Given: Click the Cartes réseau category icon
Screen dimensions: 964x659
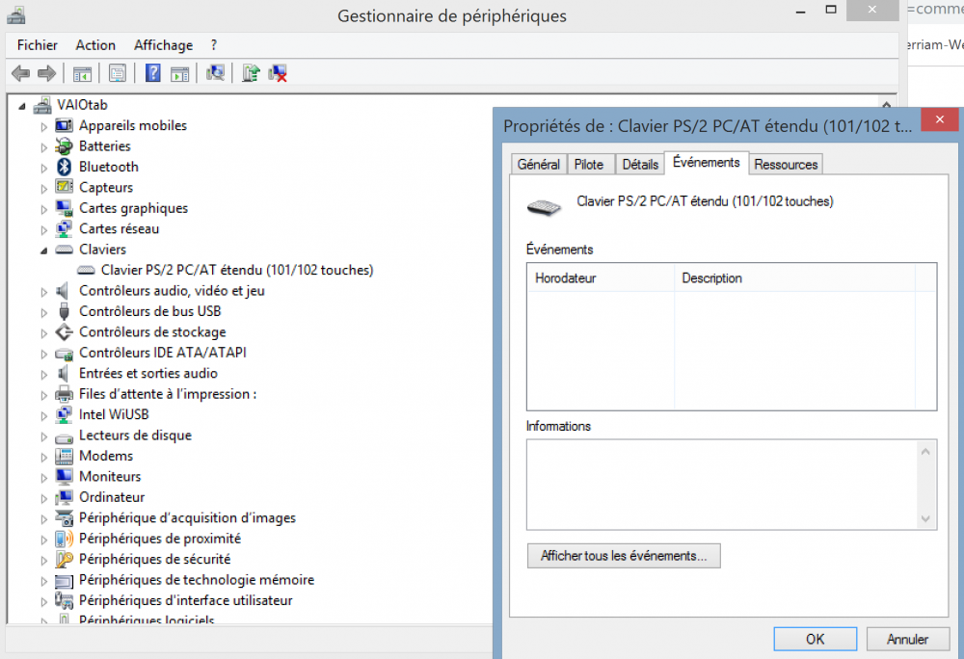Looking at the screenshot, I should (64, 228).
